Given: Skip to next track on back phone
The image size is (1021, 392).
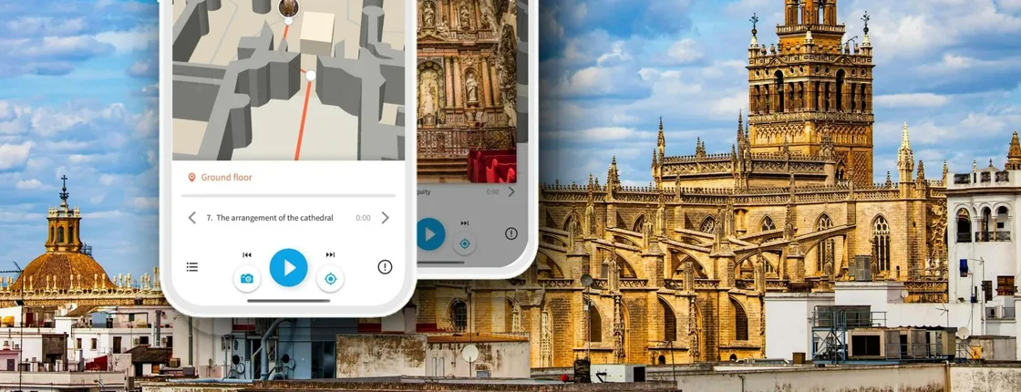Looking at the screenshot, I should (x=465, y=223).
